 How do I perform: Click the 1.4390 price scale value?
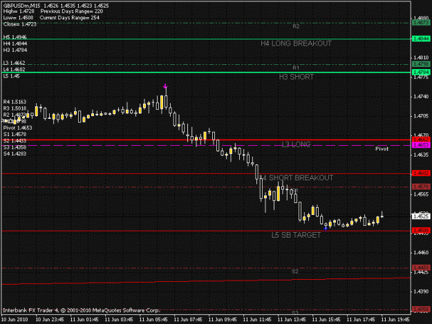click(421, 292)
